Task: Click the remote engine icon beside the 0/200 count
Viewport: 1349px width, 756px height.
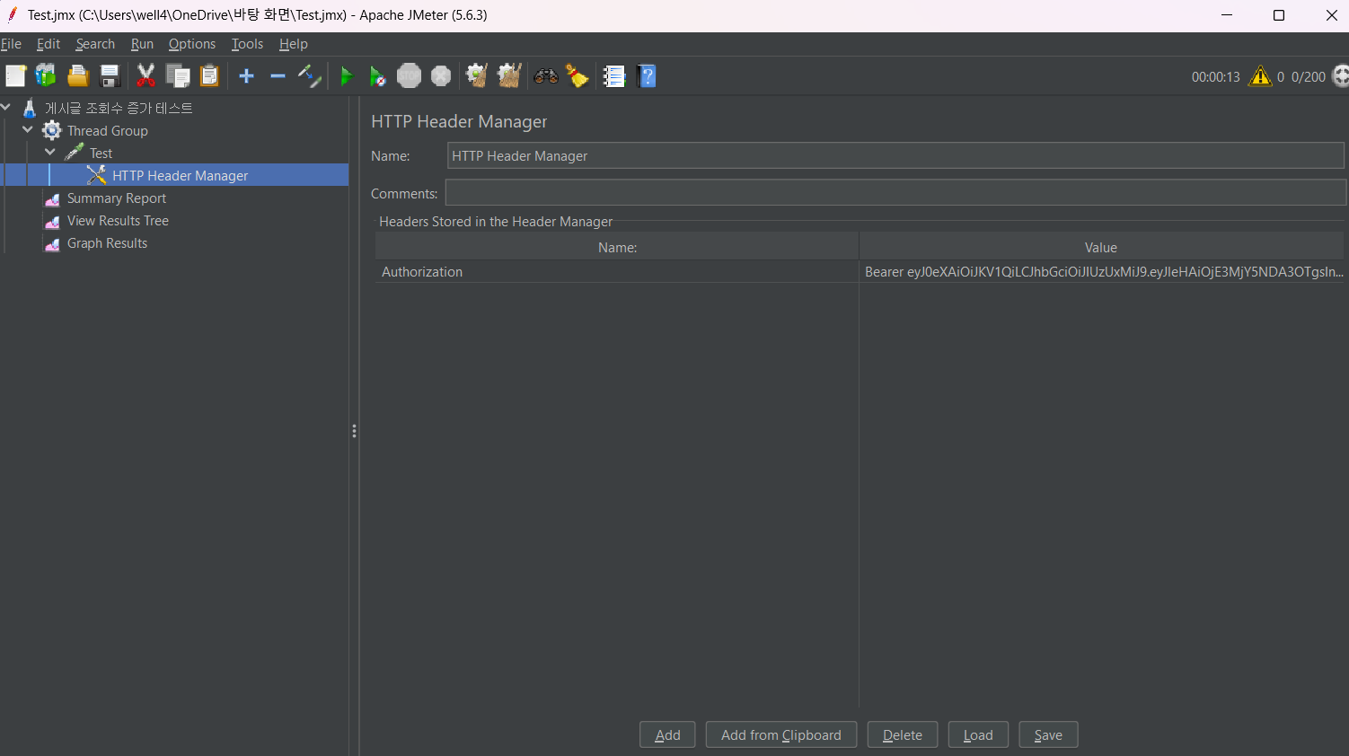Action: [1341, 76]
